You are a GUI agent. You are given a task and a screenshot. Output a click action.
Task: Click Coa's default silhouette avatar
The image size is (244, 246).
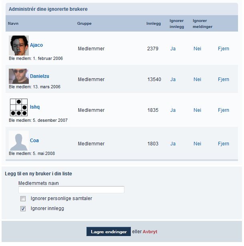click(x=19, y=141)
